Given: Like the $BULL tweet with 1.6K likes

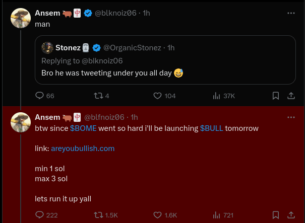Looking at the screenshot, I should coord(157,215).
